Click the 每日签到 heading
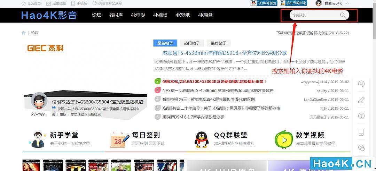 pos(146,135)
